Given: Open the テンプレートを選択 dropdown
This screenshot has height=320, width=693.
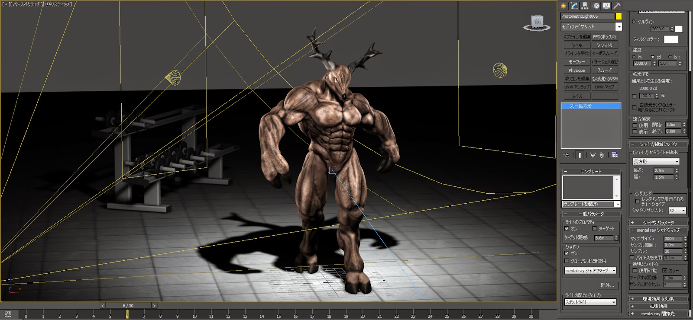Looking at the screenshot, I should pyautogui.click(x=591, y=204).
